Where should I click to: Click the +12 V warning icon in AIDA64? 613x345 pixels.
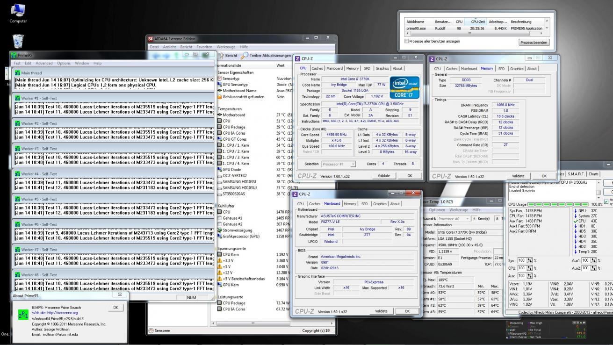click(x=220, y=273)
